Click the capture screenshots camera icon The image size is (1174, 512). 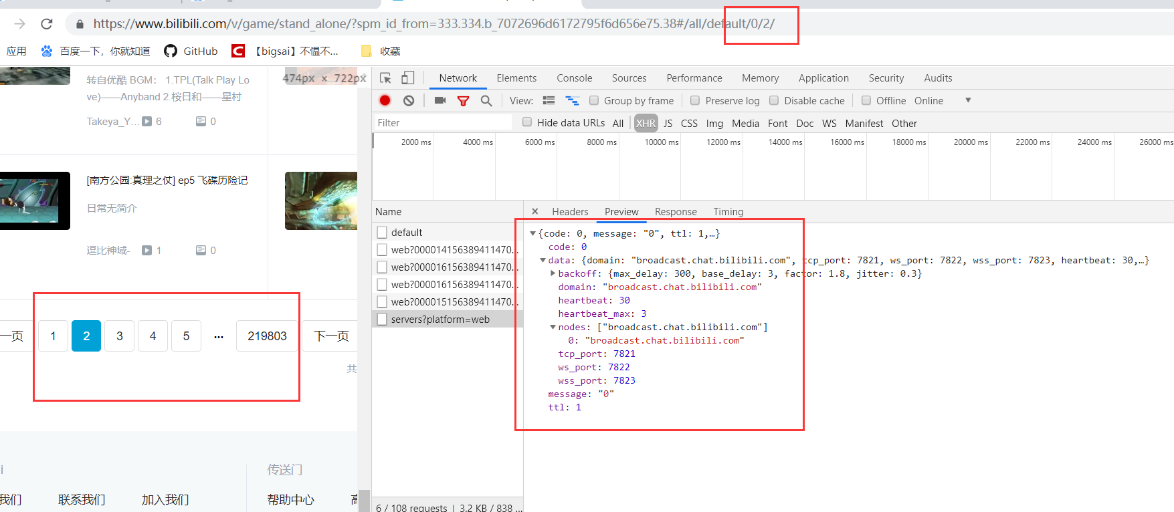coord(439,100)
